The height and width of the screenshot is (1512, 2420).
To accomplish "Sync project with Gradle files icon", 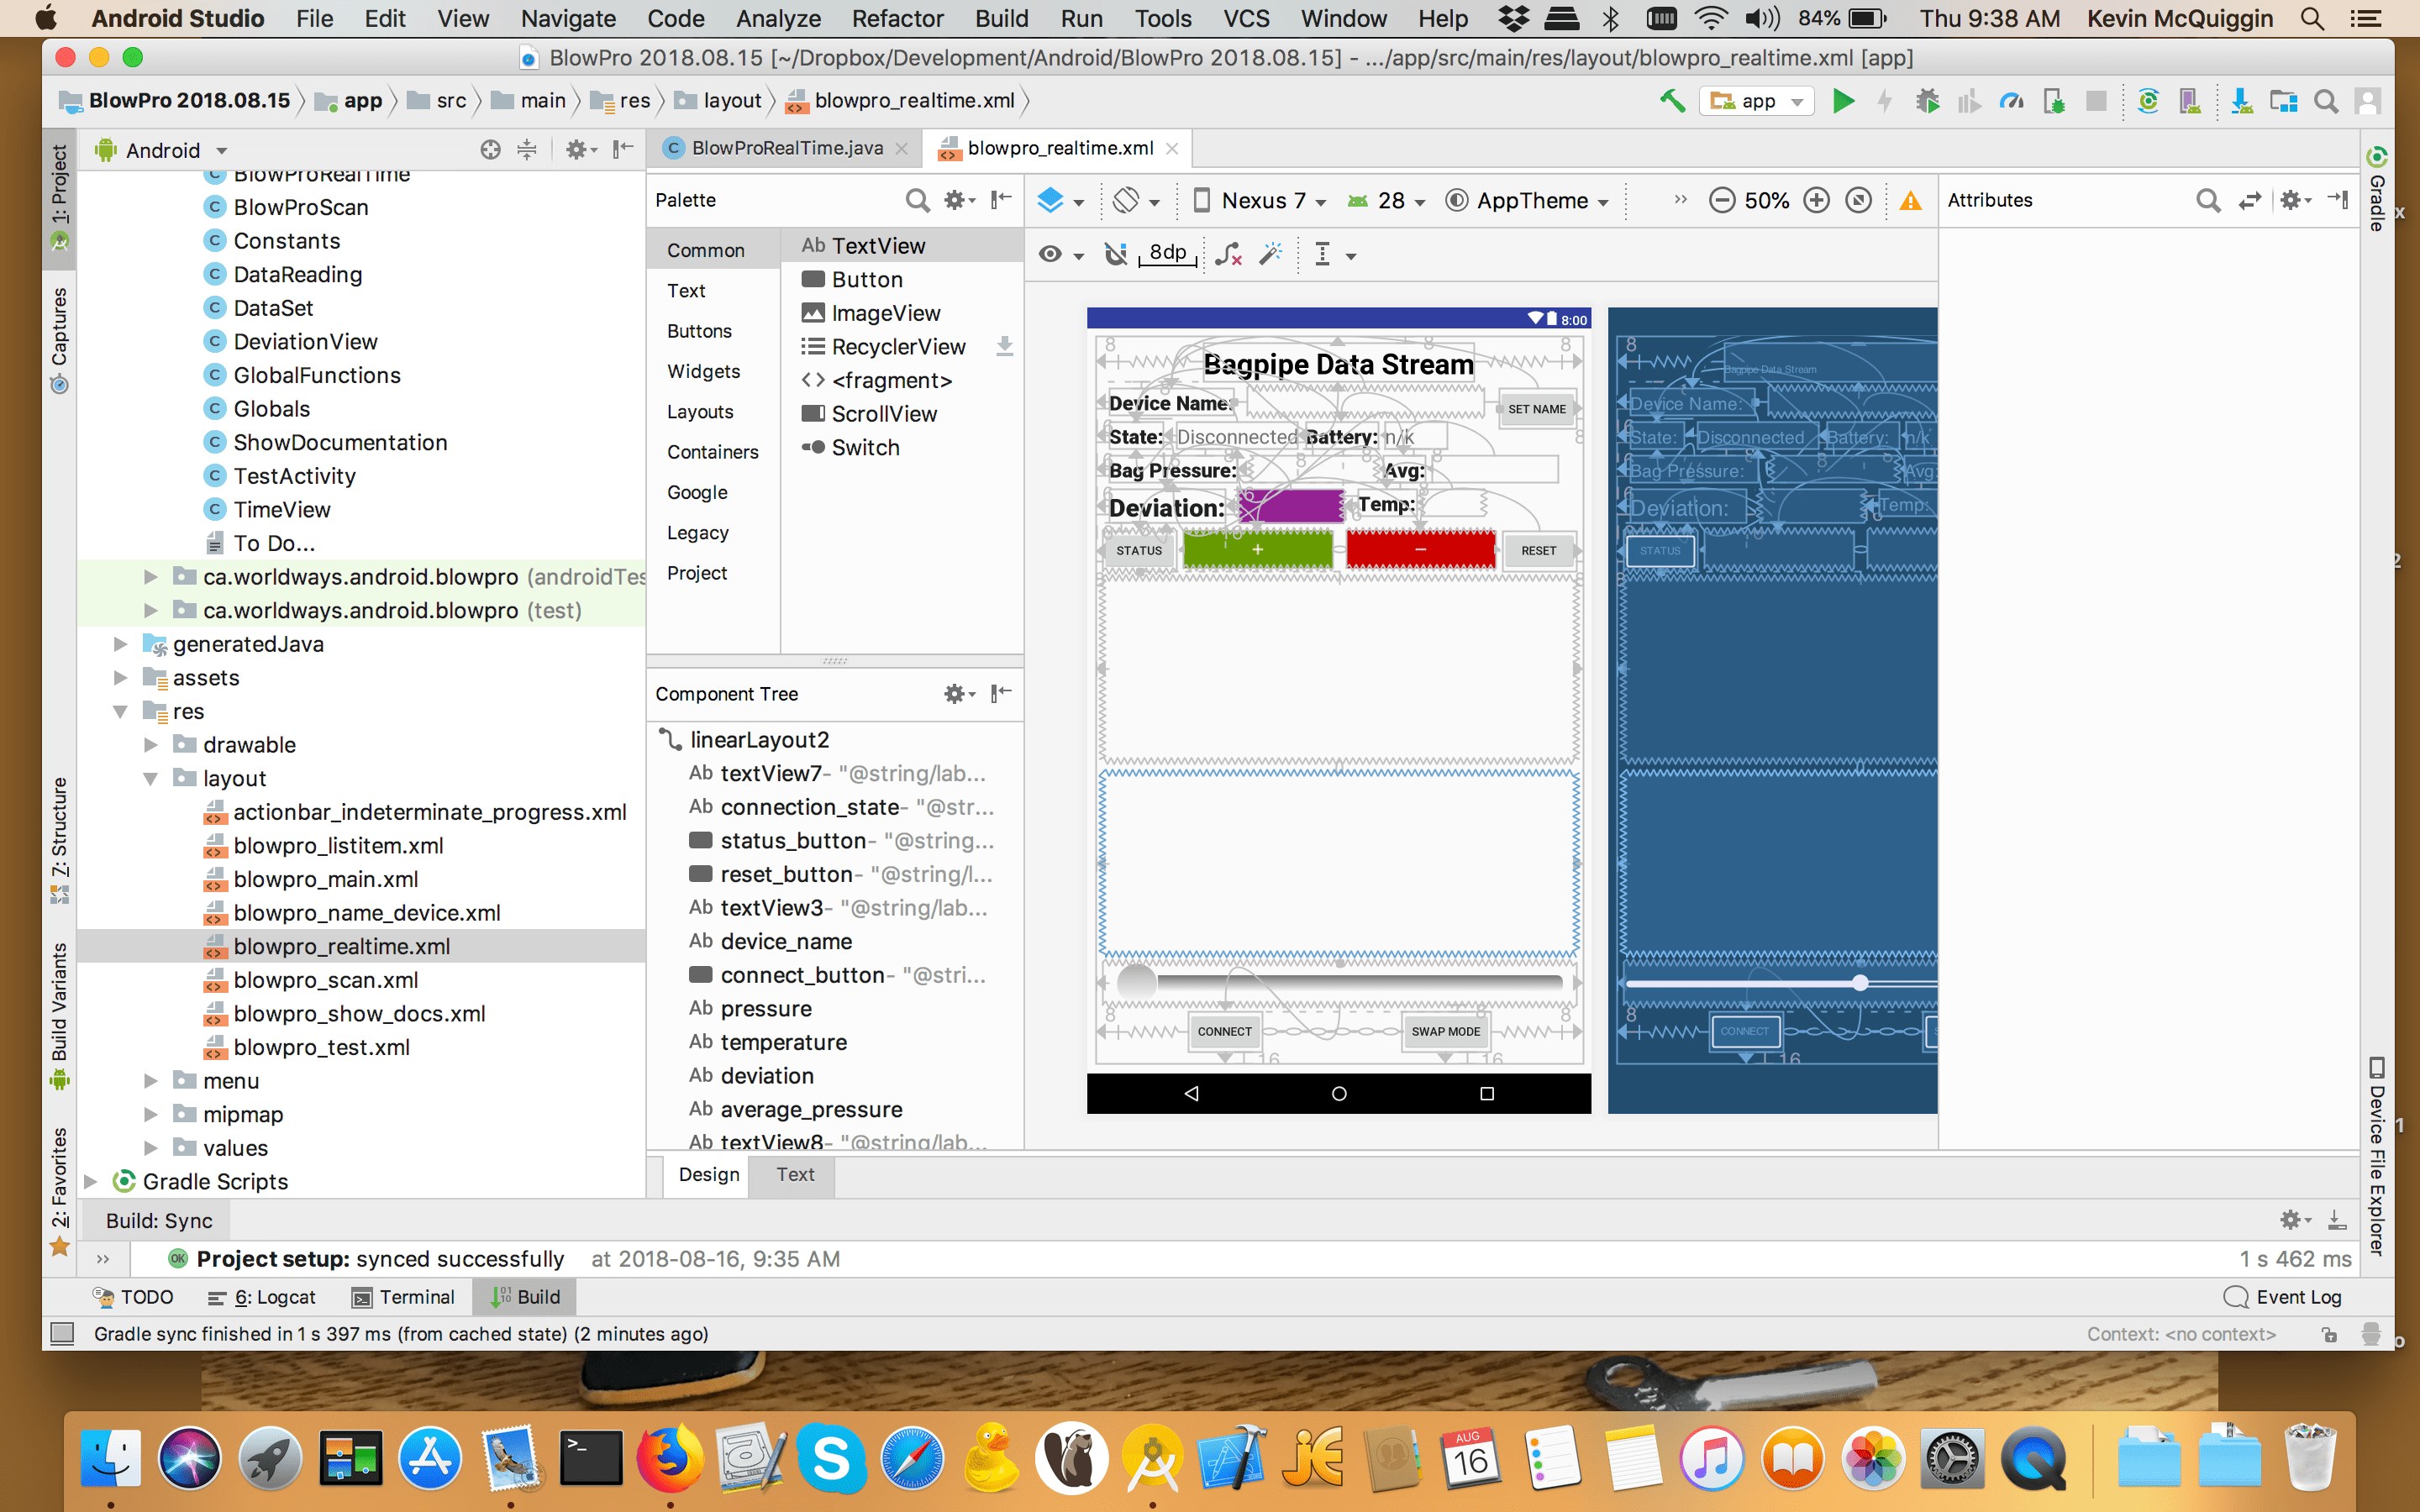I will (2148, 100).
